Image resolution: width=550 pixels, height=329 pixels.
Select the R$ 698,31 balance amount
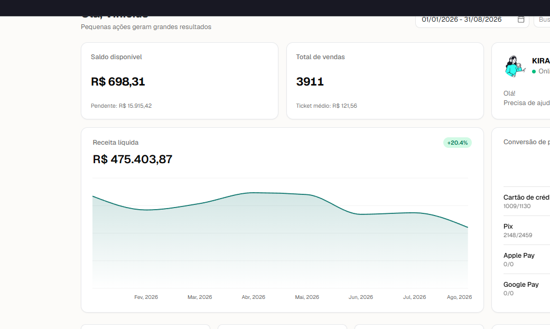(118, 81)
